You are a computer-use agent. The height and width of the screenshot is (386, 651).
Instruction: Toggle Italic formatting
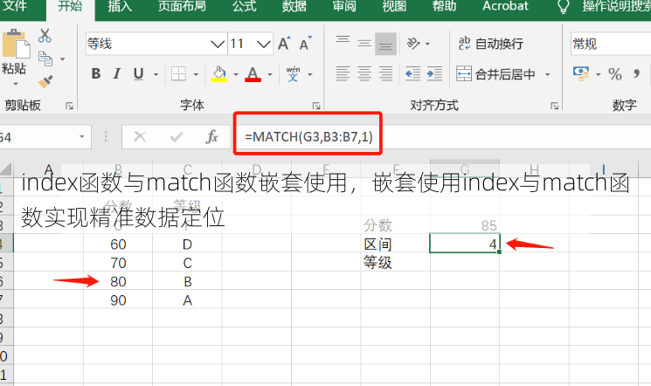pyautogui.click(x=117, y=74)
